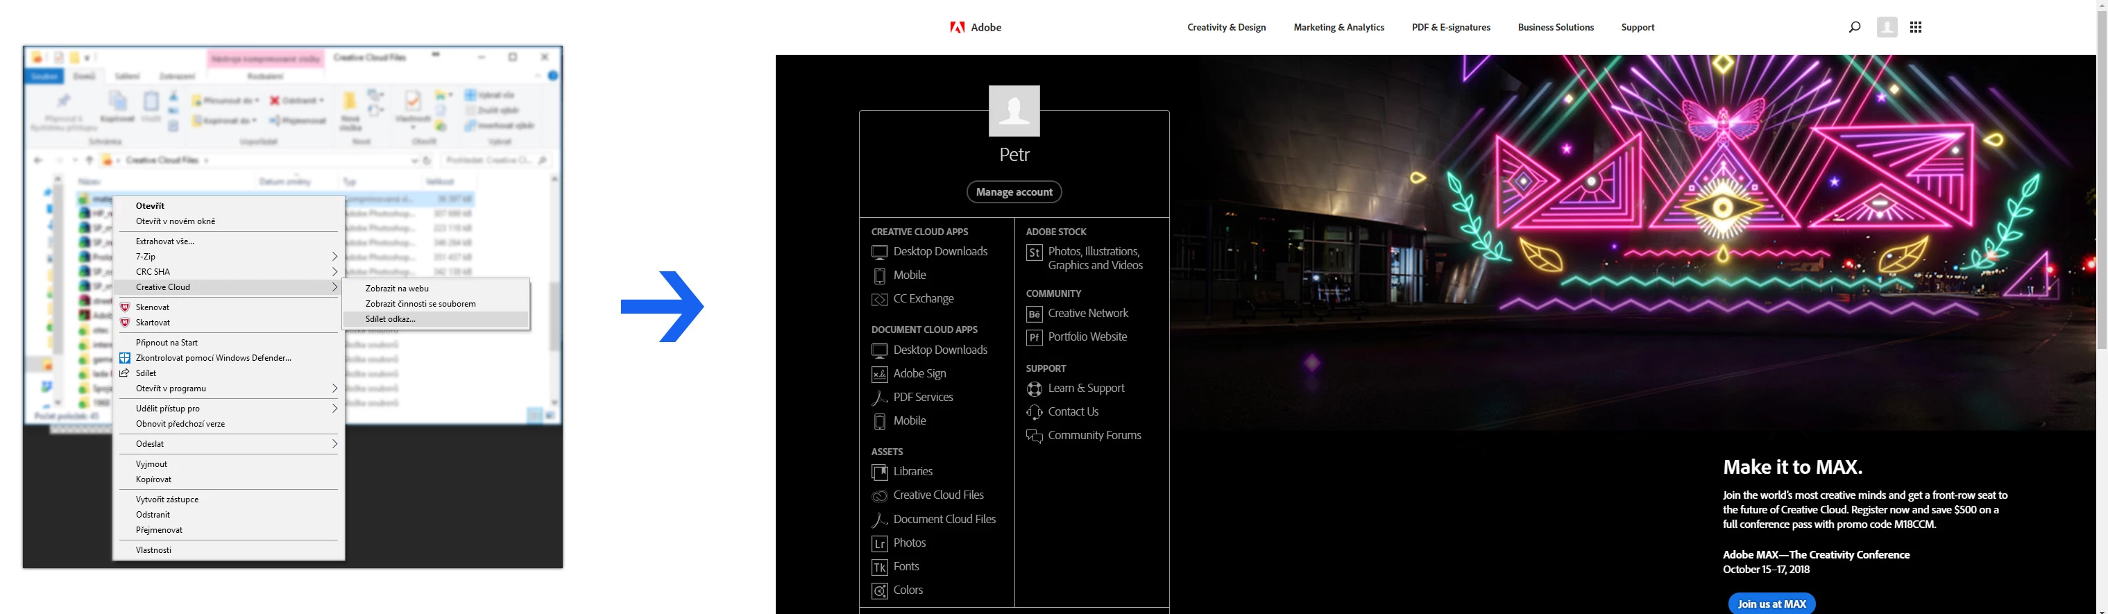This screenshot has width=2108, height=614.
Task: Click the Adobe Stock St icon
Action: [x=1035, y=253]
